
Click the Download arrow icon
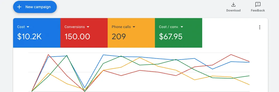pos(233,4)
